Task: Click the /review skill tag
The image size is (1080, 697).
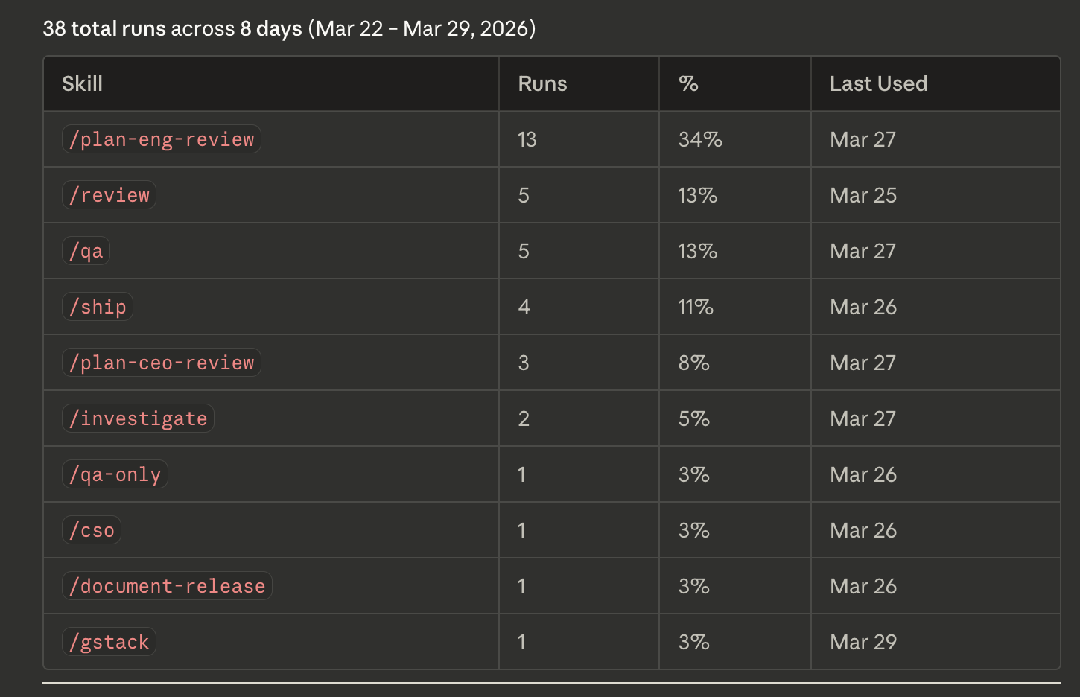Action: [109, 195]
